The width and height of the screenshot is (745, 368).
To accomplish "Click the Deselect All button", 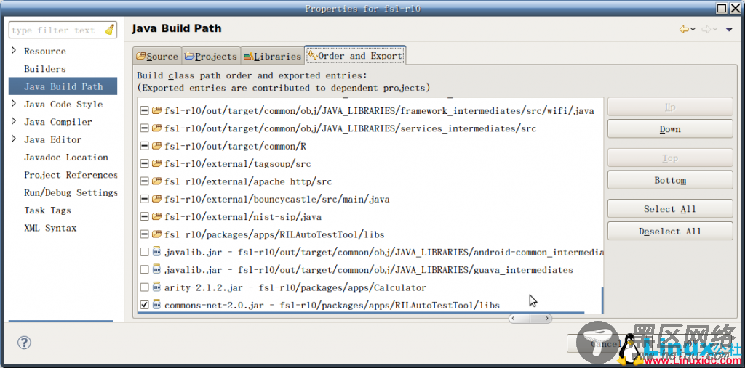I will [x=670, y=231].
